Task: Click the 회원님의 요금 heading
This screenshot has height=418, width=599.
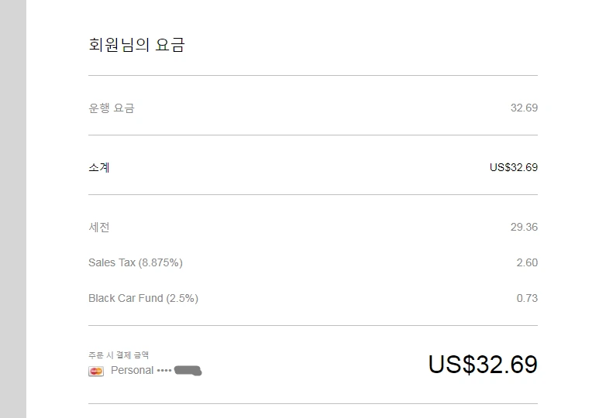Action: [136, 45]
